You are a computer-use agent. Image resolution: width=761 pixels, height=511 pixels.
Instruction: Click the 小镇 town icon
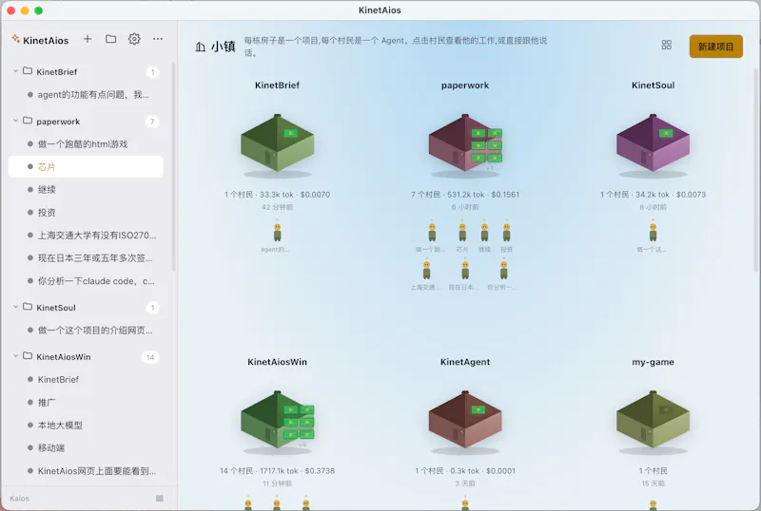pos(200,47)
